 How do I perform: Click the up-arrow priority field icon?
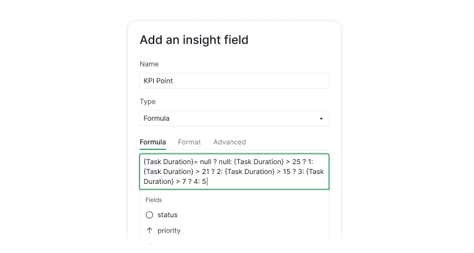pos(149,230)
